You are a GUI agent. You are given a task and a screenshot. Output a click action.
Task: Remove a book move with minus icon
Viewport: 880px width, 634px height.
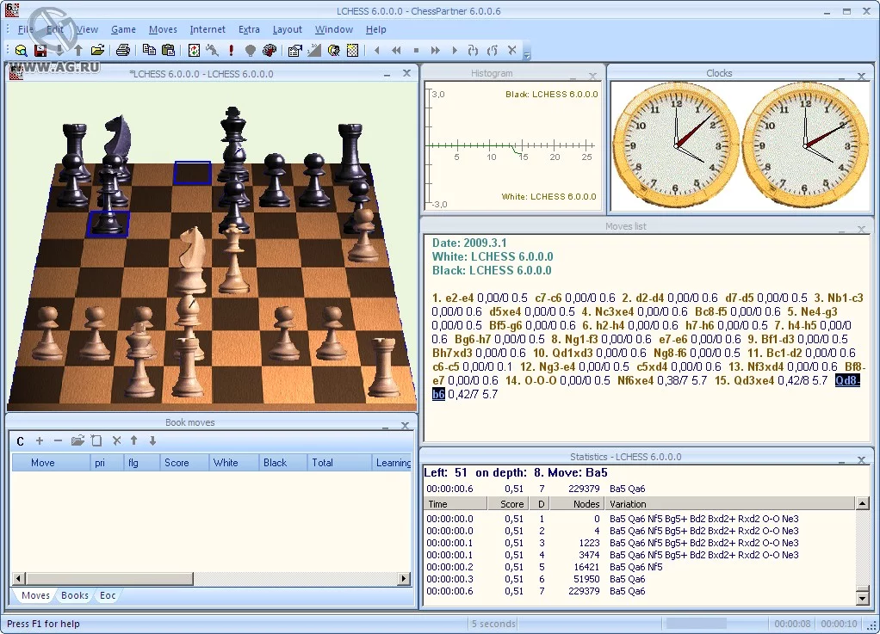[58, 441]
